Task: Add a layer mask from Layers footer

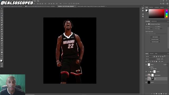Action: 157,94
